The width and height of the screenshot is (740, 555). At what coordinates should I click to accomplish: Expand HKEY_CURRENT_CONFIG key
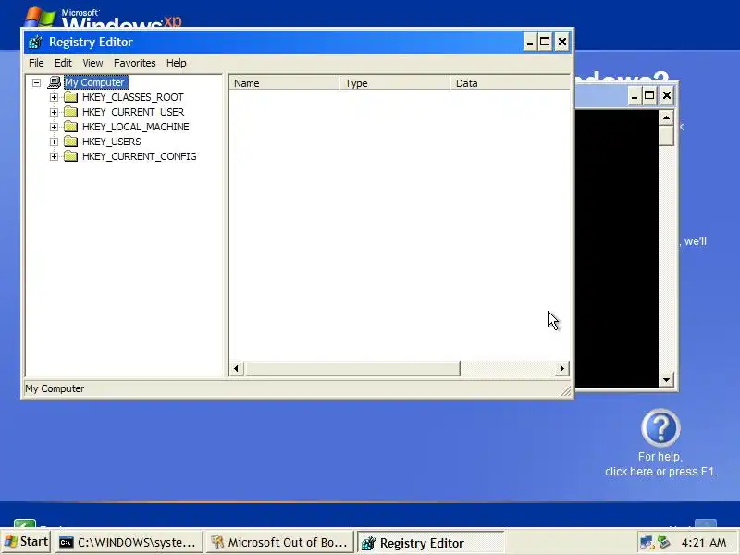coord(54,156)
